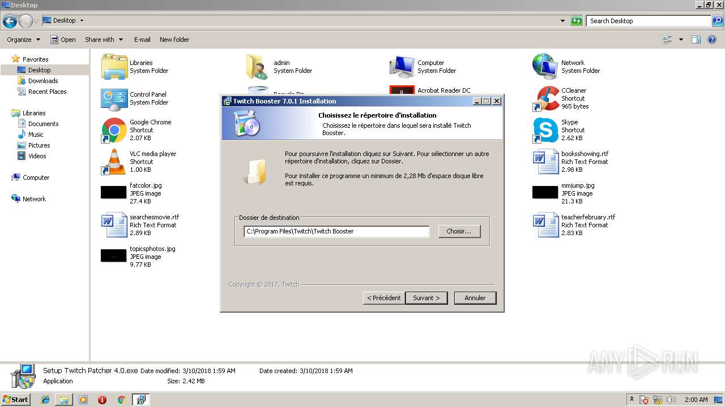
Task: Open the recent pages dropdown arrow
Action: coord(36,21)
